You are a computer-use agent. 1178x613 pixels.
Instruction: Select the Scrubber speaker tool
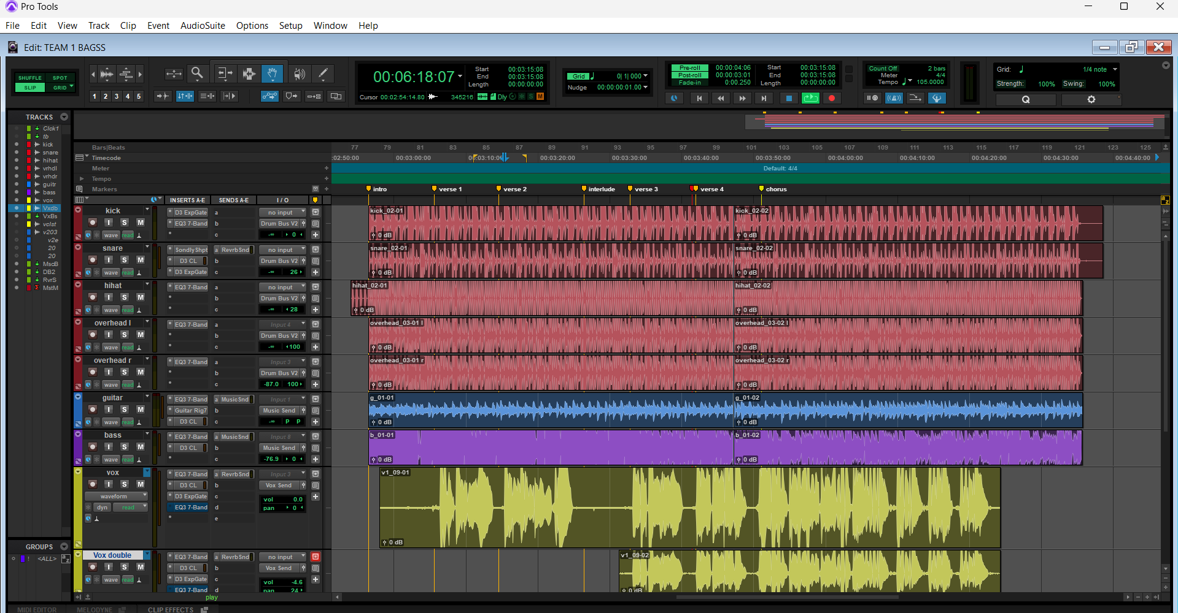click(x=299, y=74)
